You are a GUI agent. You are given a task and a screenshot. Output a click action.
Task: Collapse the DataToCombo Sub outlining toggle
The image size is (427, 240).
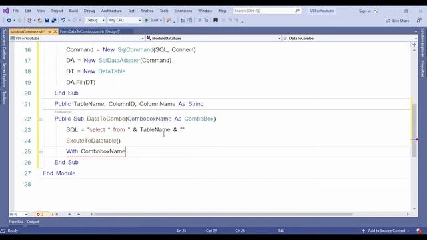[x=41, y=119]
